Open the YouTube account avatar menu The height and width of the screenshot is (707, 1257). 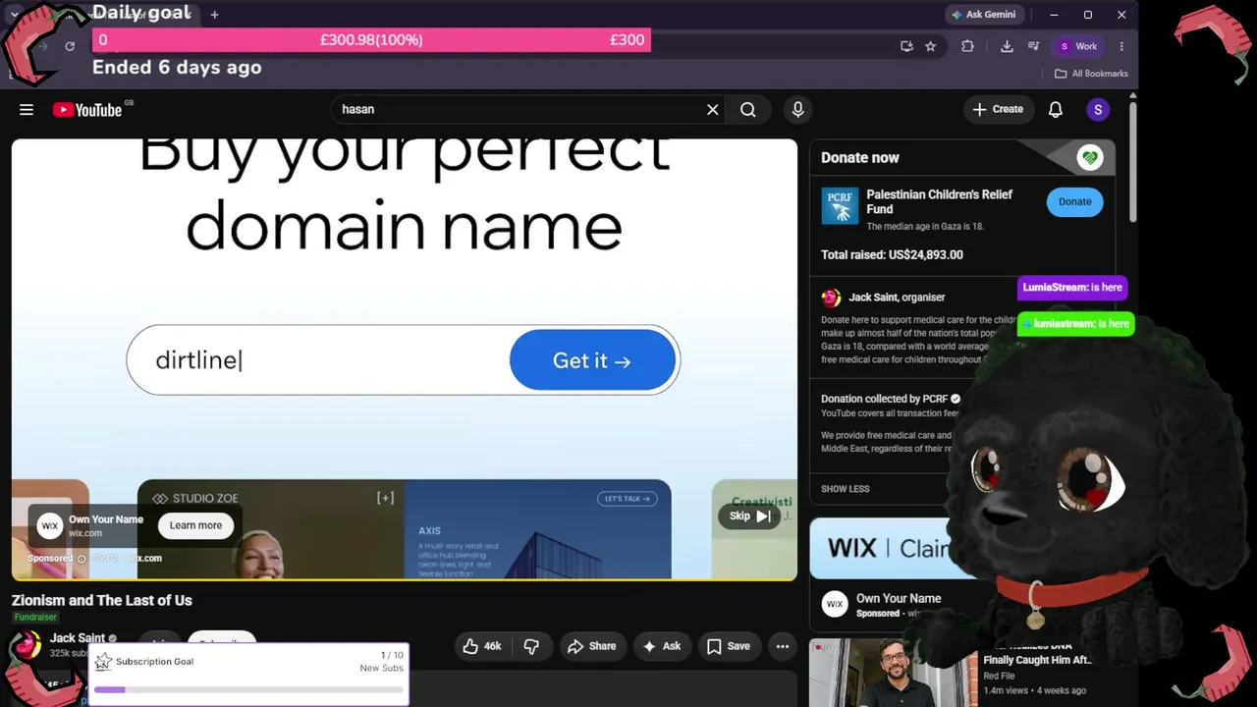(x=1098, y=110)
